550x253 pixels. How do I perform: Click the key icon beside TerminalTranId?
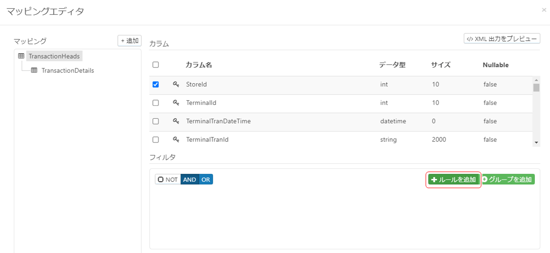176,139
